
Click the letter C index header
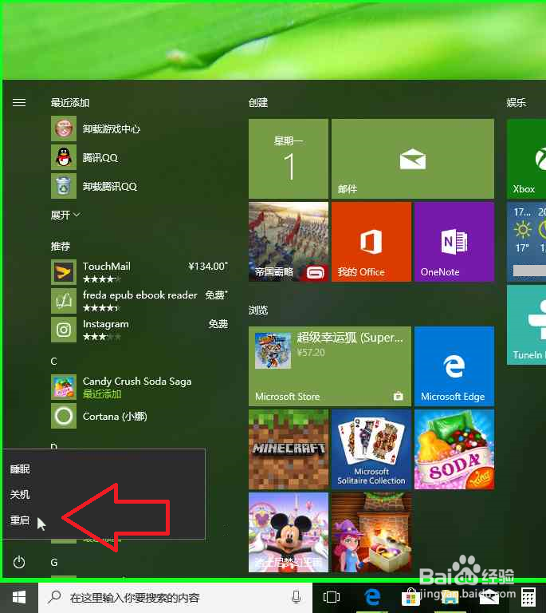54,362
